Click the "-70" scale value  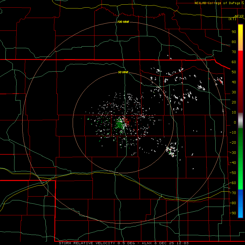click(233, 193)
